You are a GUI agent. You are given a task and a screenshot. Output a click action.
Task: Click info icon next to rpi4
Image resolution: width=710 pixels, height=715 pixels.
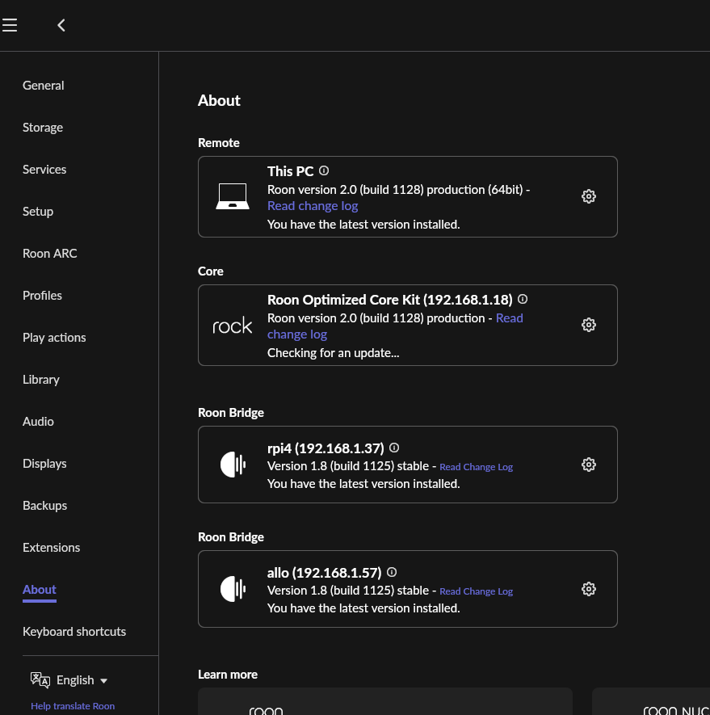click(394, 448)
